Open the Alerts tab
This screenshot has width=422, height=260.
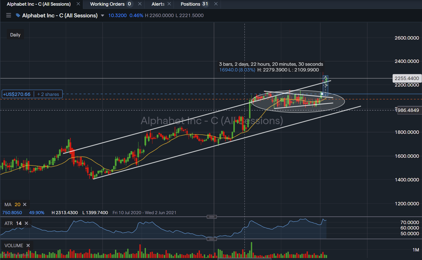coord(158,4)
